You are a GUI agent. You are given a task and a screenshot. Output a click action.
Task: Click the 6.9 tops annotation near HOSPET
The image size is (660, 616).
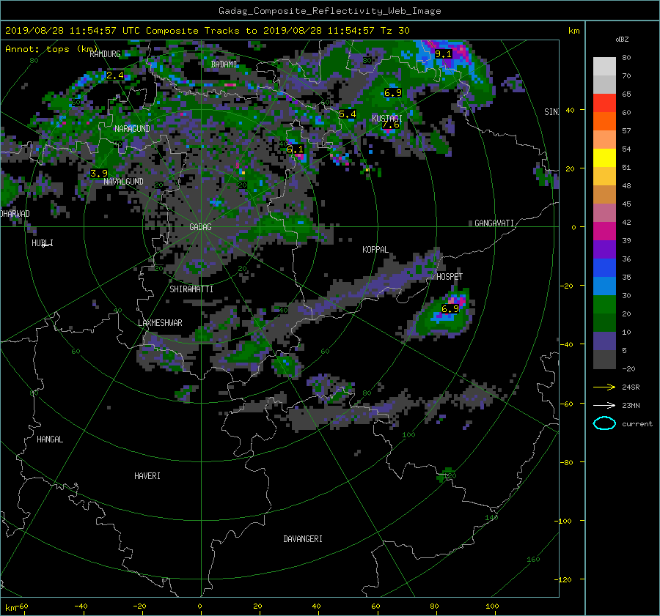tap(450, 309)
